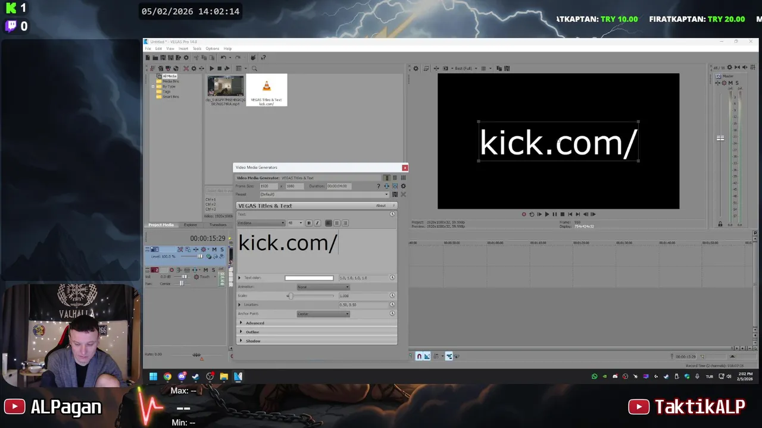Click the About button in Titles & Text

[x=381, y=206]
